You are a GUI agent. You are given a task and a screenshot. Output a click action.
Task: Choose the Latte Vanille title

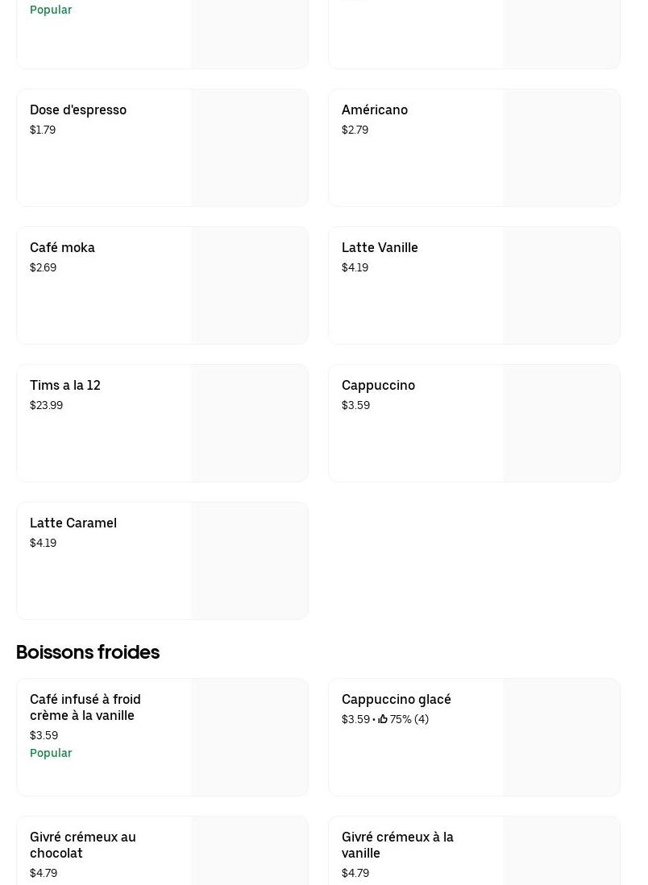coord(380,247)
